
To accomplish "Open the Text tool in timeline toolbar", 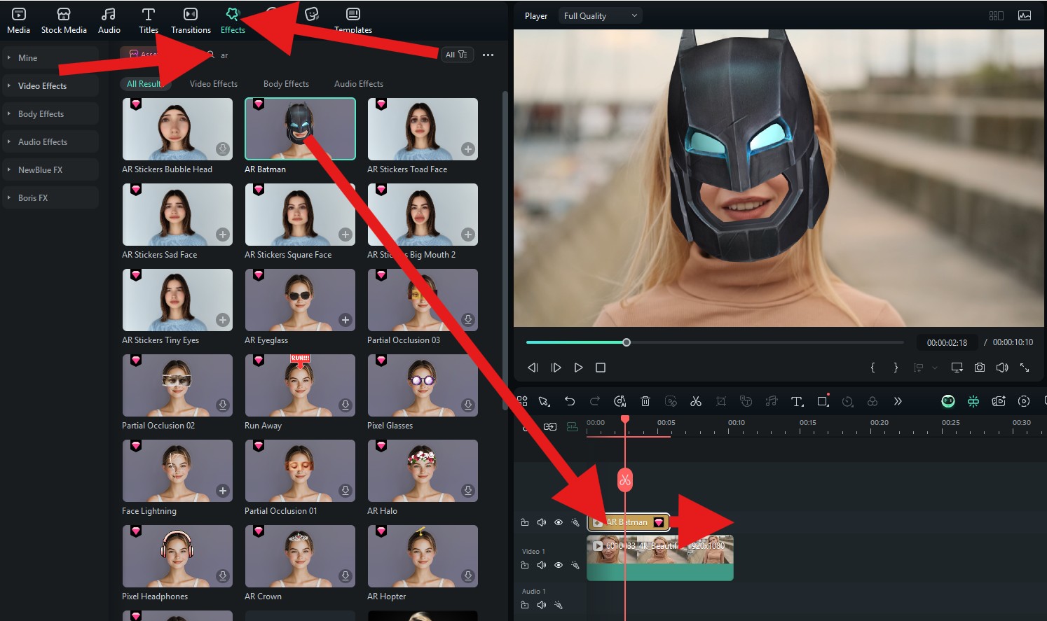I will tap(797, 401).
